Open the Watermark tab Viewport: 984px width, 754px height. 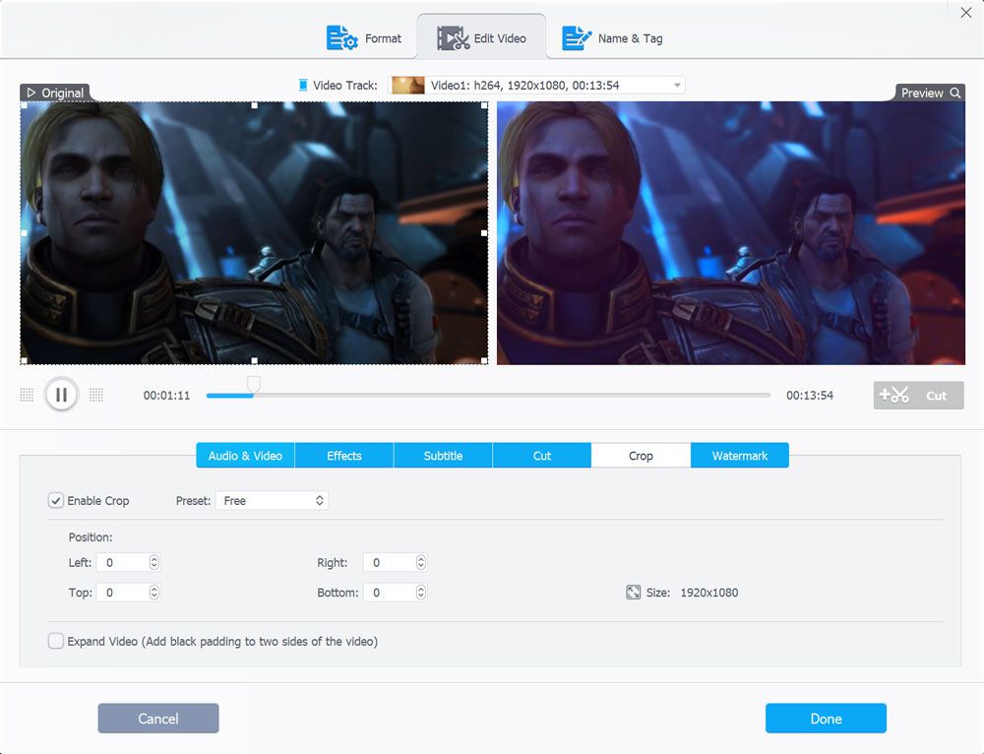740,456
